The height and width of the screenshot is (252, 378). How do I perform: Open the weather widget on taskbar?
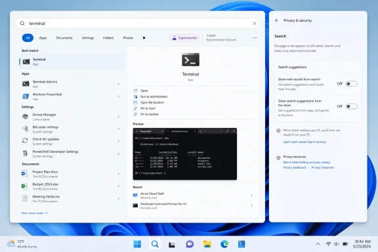click(22, 244)
